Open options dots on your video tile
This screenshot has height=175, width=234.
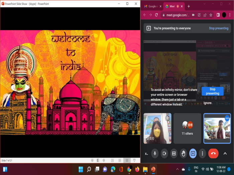pos(227,118)
